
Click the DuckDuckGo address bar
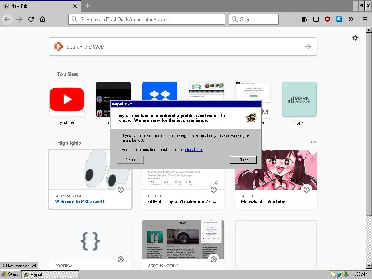pos(147,19)
